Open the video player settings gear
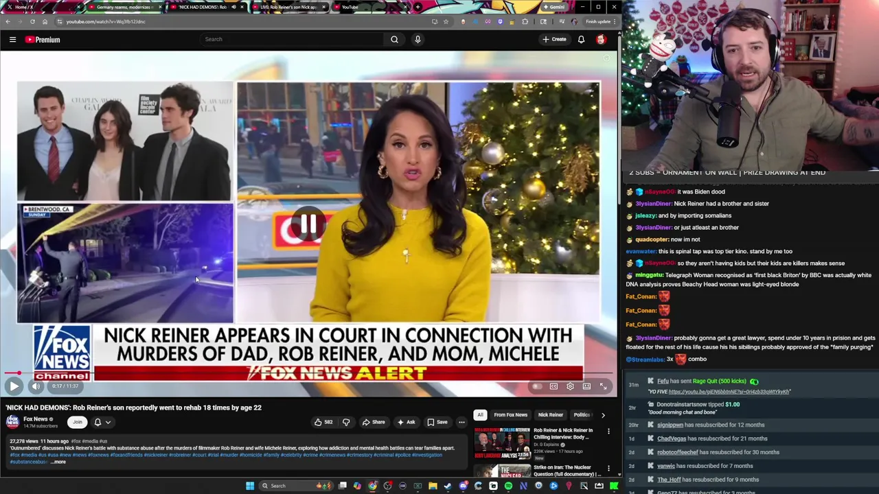This screenshot has width=879, height=494. (570, 386)
